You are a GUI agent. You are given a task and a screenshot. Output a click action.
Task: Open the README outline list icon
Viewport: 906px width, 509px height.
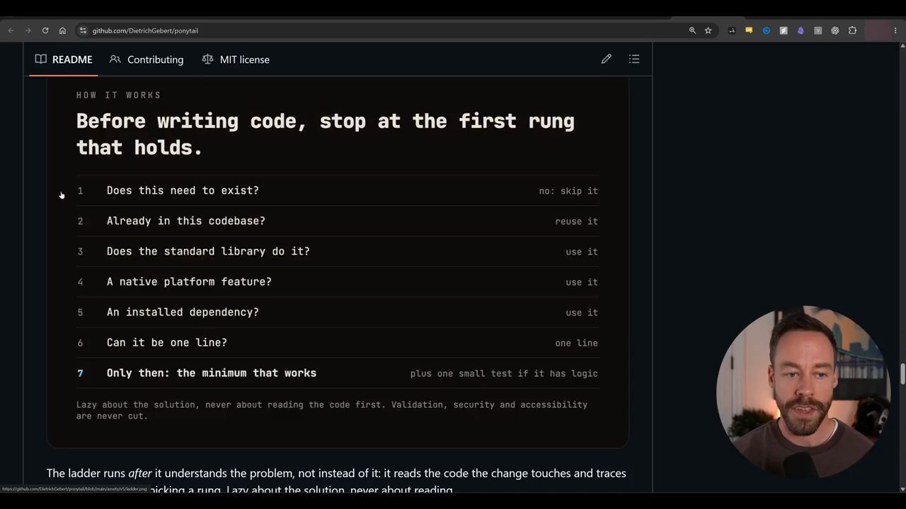[x=634, y=59]
